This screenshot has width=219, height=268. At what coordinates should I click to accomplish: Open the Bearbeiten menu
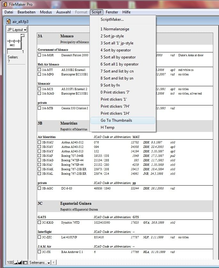coord(27,12)
